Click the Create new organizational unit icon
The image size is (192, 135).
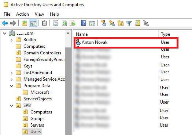point(121,23)
